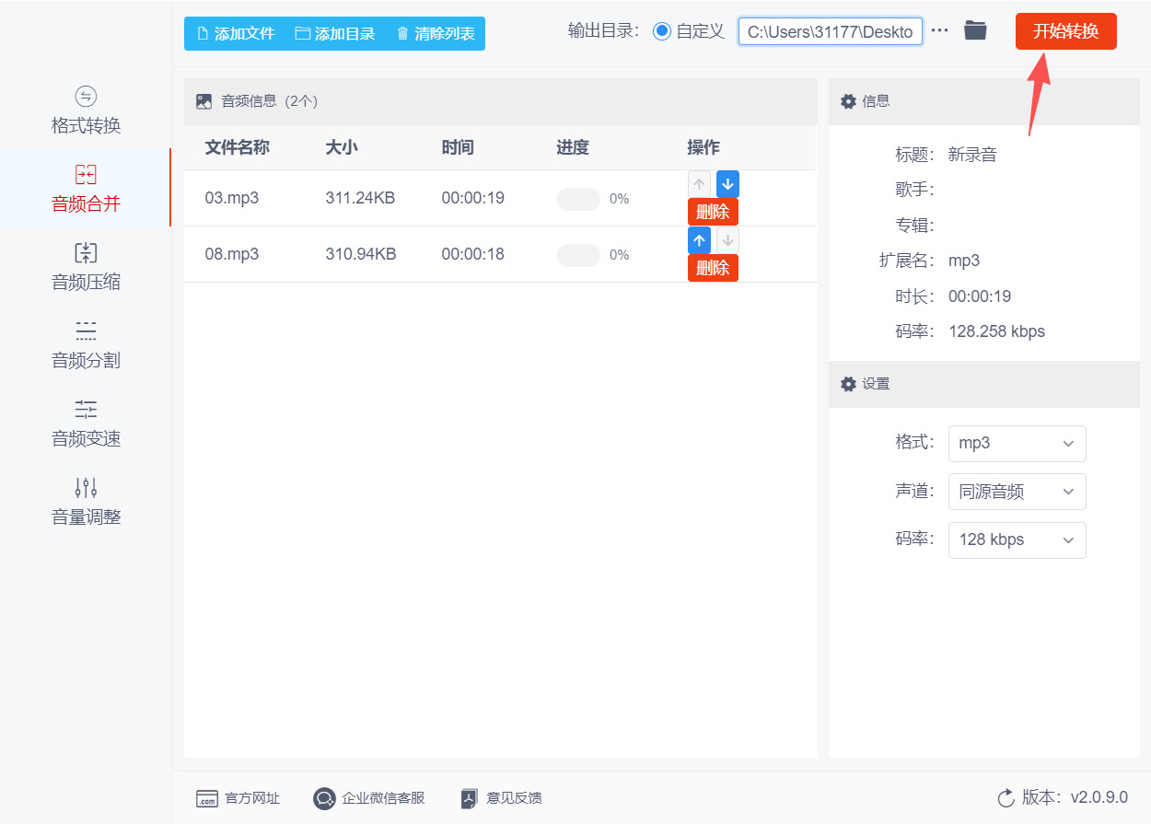Delete the 08.mp3 file row
1151x824 pixels.
[x=713, y=268]
